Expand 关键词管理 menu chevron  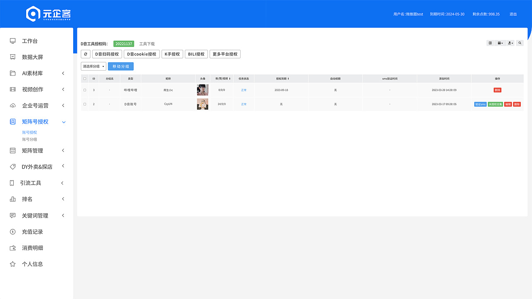coord(63,215)
